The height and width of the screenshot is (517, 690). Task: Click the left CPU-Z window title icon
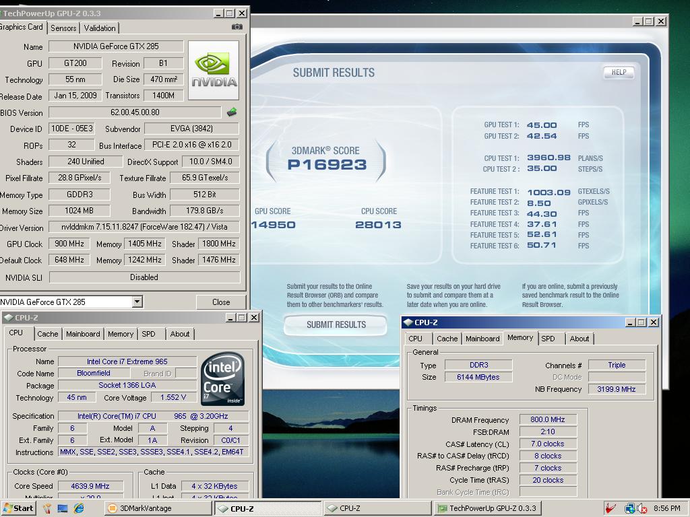[x=8, y=318]
